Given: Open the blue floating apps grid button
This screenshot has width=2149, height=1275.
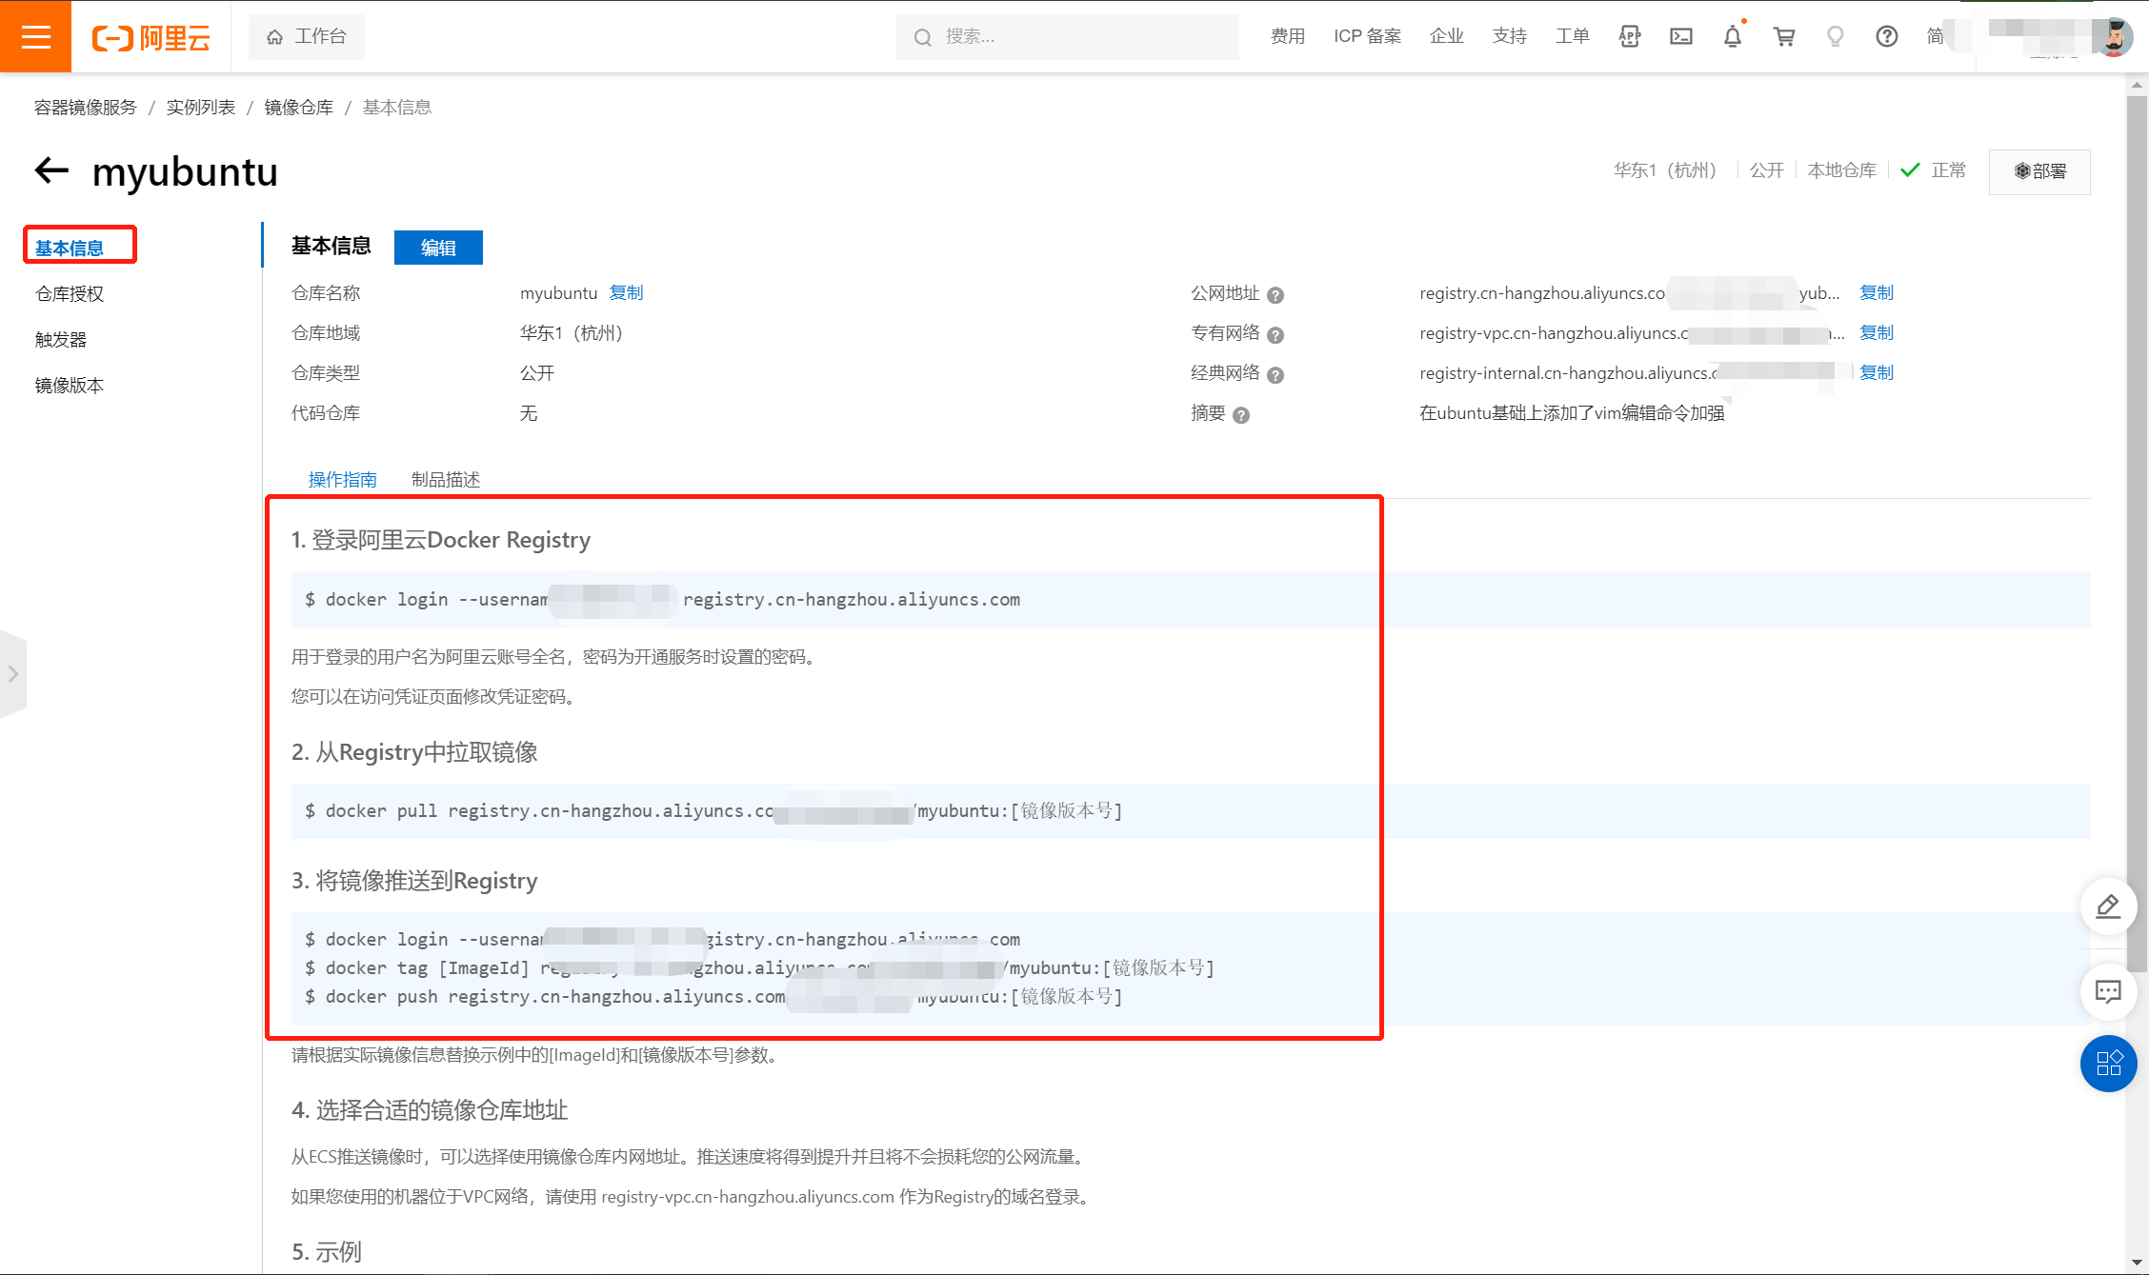Looking at the screenshot, I should pos(2108,1063).
